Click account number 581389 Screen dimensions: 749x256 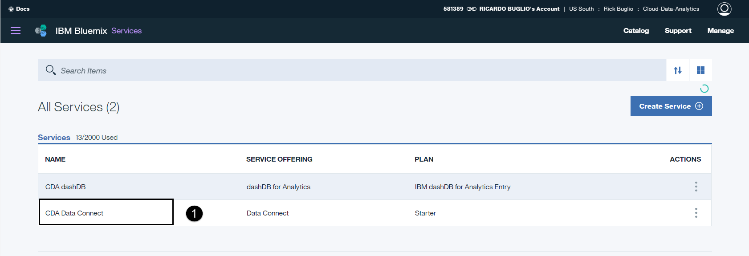(x=453, y=9)
